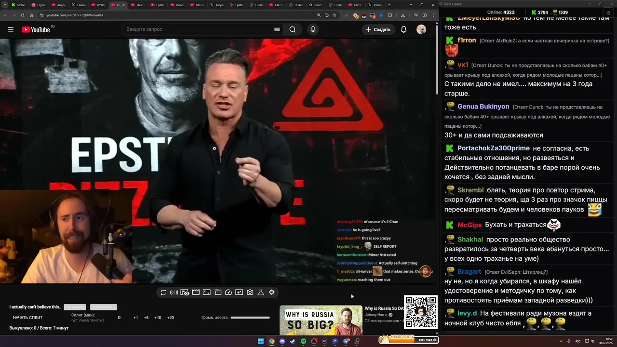
Task: Click the QR code image
Action: [x=421, y=312]
